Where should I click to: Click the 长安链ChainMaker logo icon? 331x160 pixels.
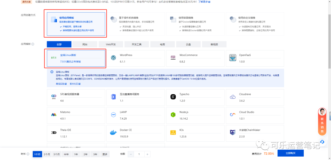233,132
